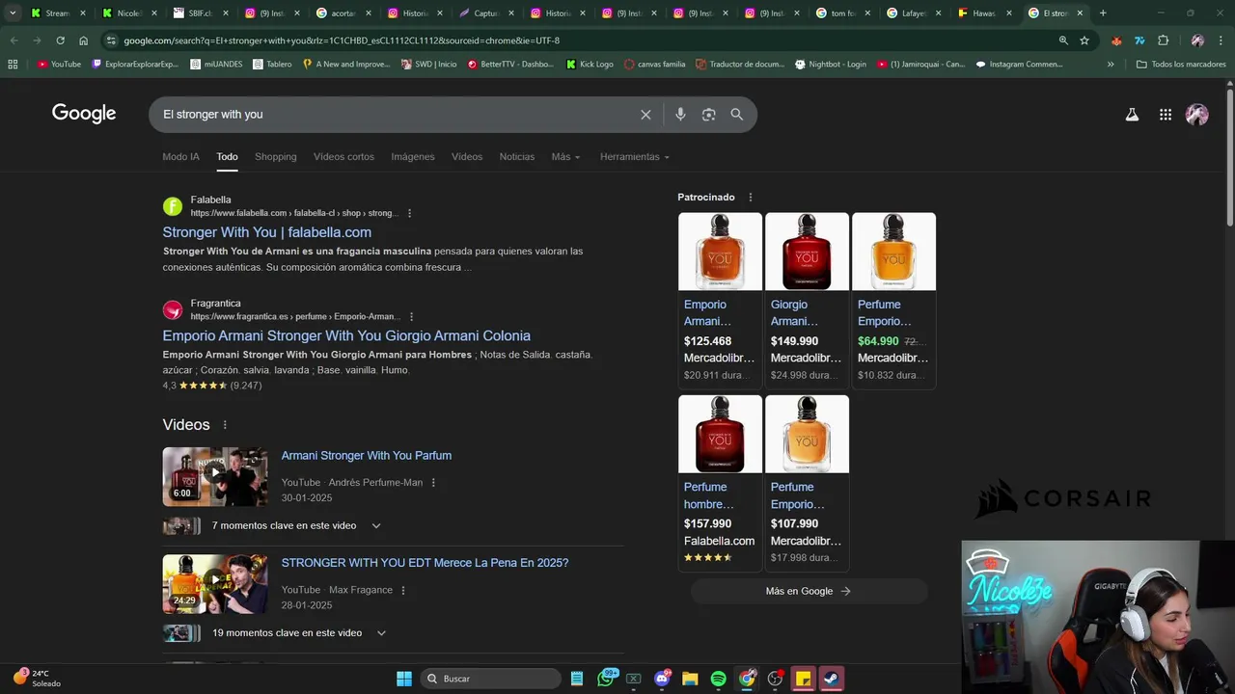Reload the page
This screenshot has height=694, width=1235.
tap(60, 40)
